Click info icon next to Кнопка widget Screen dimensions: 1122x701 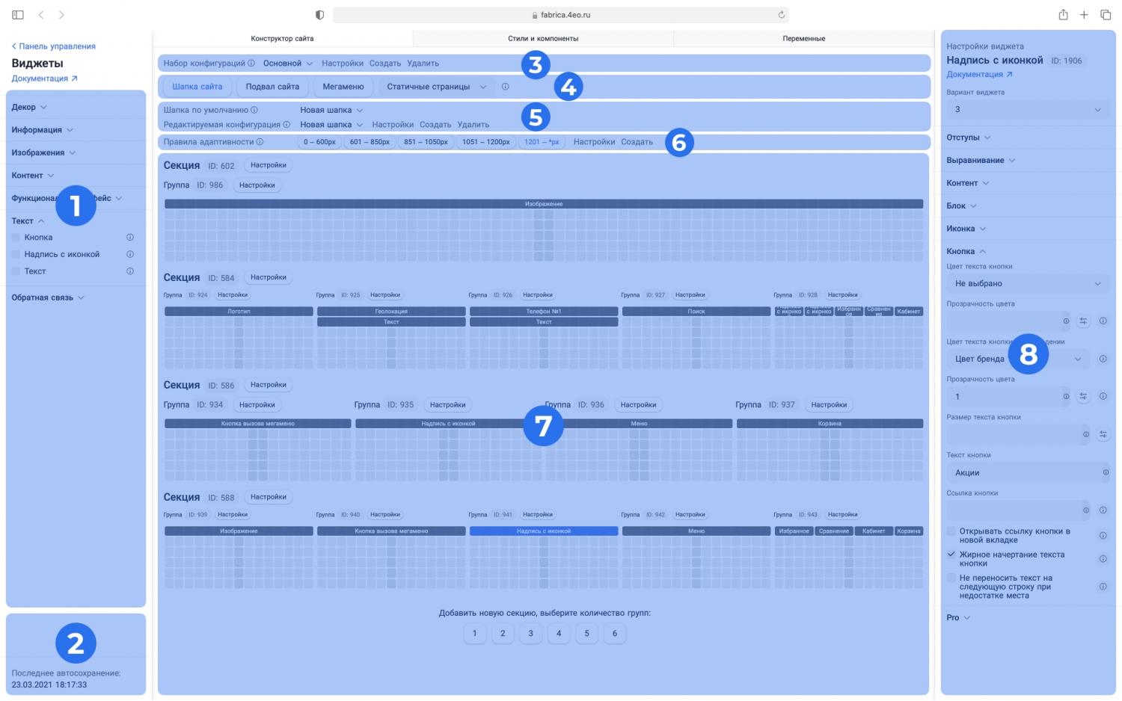(130, 238)
